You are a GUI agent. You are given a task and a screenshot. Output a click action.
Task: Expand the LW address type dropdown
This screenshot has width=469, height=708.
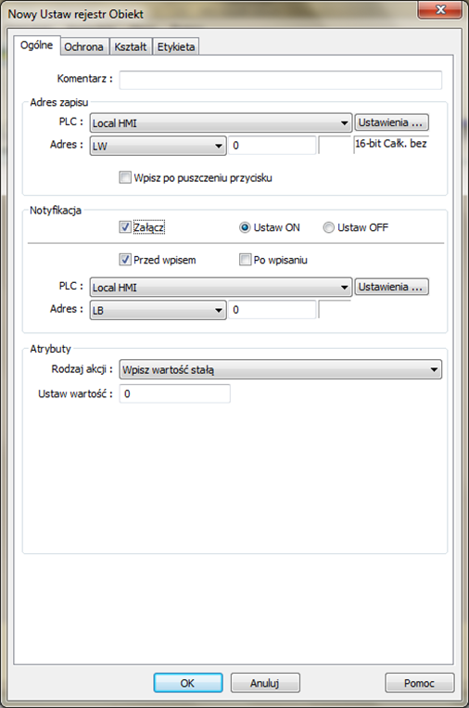[158, 146]
